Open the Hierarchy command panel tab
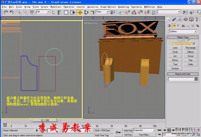Viewport: 201px width, 137px height. [179, 19]
